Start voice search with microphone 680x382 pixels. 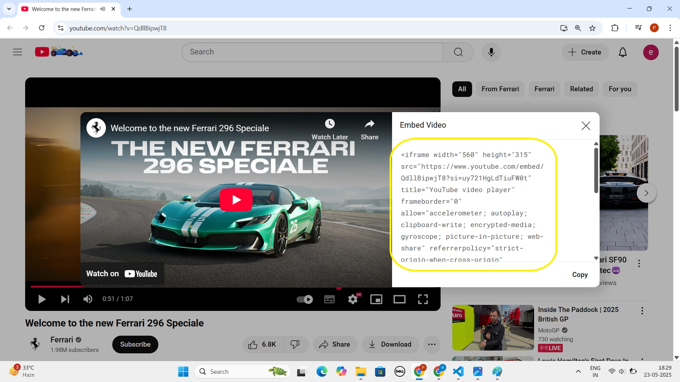pyautogui.click(x=491, y=52)
